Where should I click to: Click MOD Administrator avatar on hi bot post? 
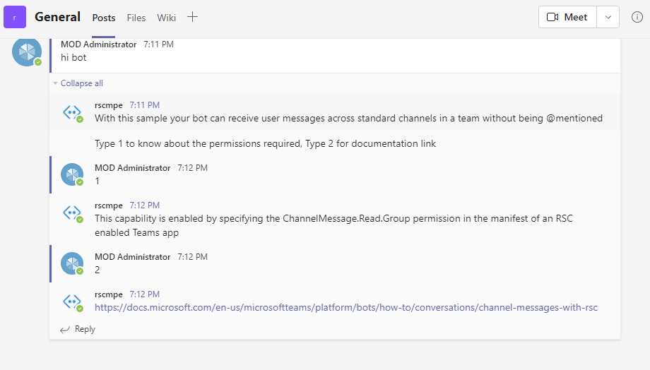tap(27, 52)
